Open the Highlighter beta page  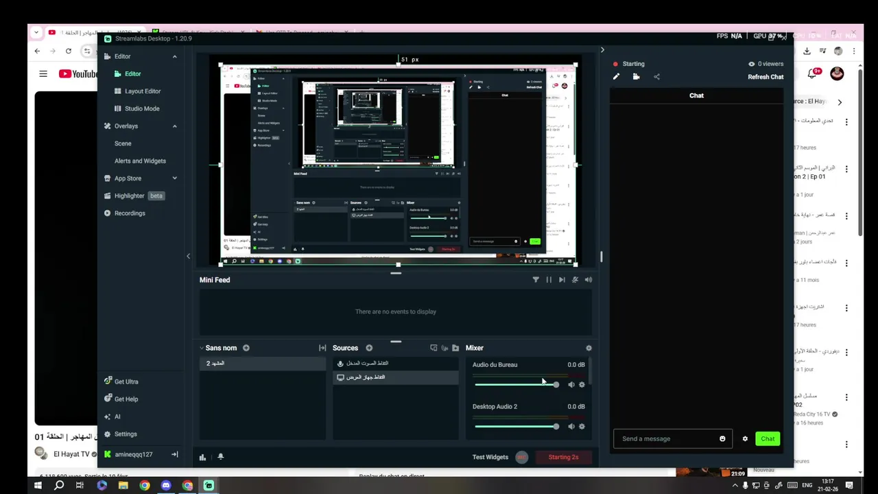(x=134, y=196)
